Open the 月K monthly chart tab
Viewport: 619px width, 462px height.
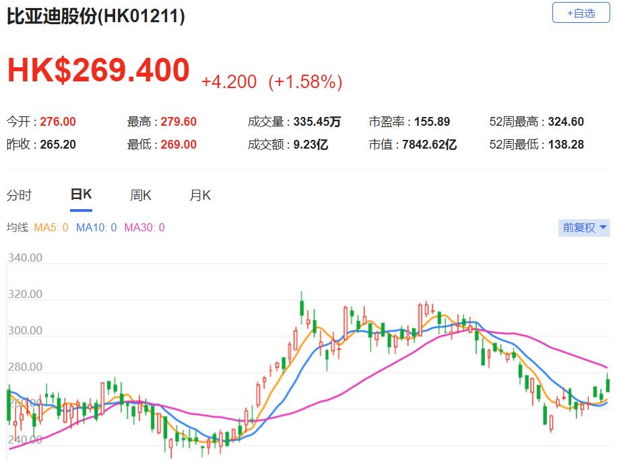pyautogui.click(x=200, y=195)
